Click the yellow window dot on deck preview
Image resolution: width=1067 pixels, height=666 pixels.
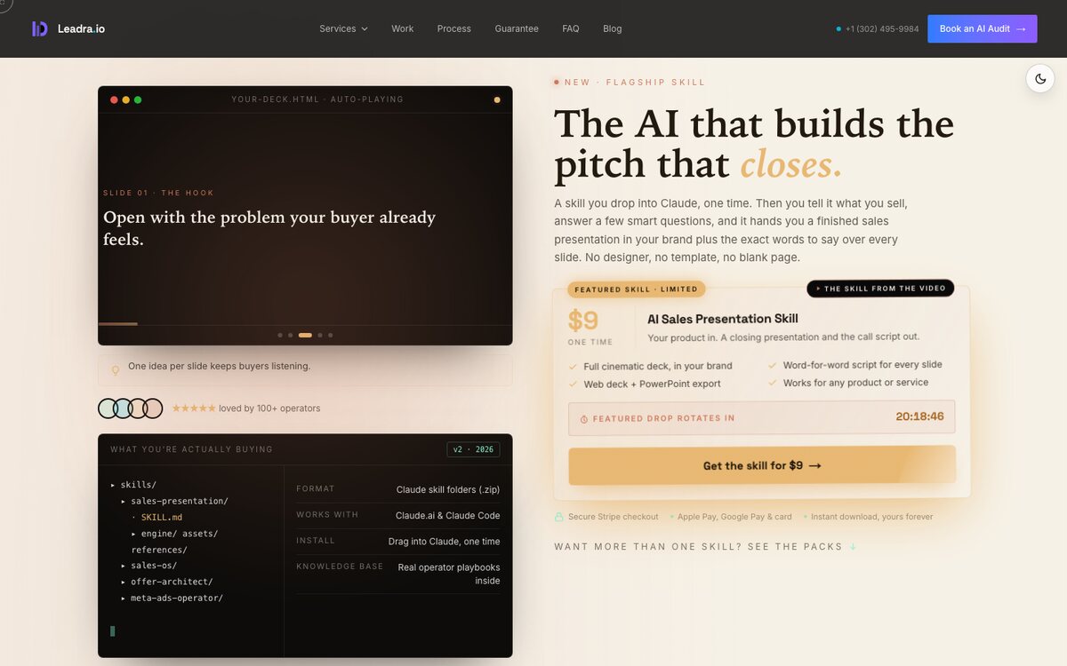126,99
